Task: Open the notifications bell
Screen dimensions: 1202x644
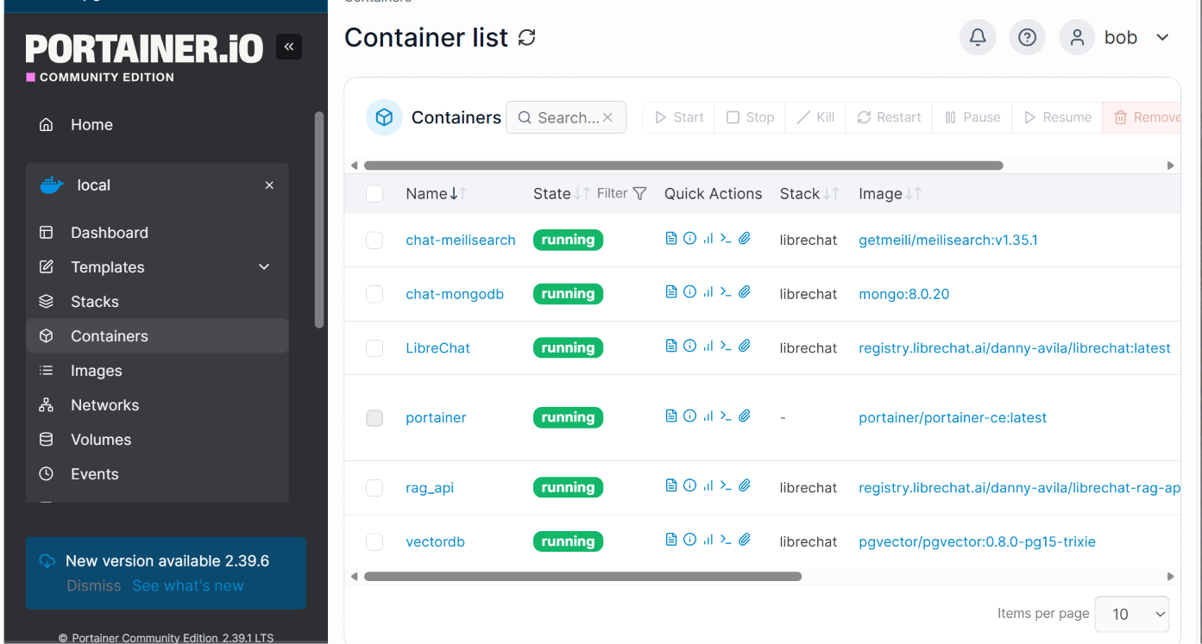Action: (978, 38)
